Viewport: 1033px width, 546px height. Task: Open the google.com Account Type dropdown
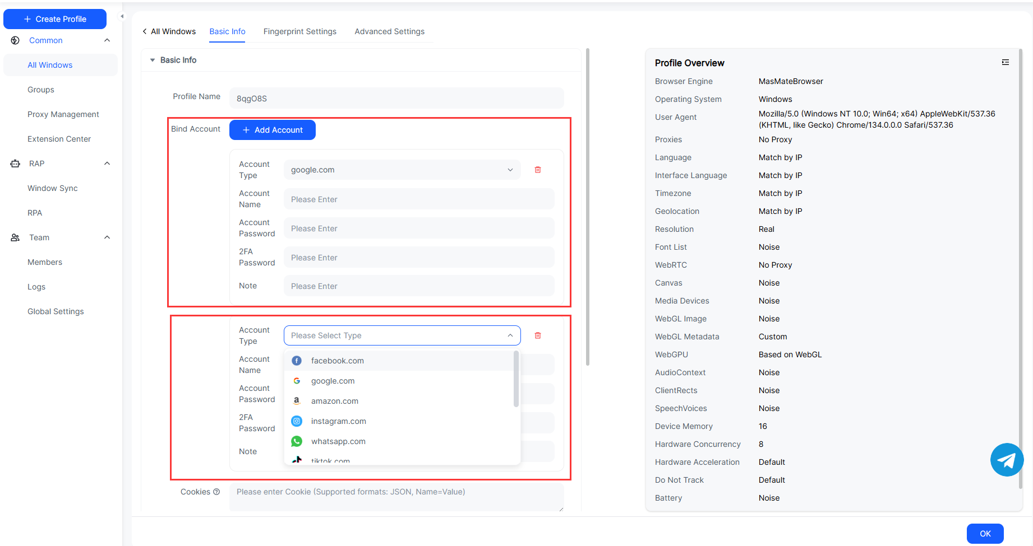coord(402,170)
